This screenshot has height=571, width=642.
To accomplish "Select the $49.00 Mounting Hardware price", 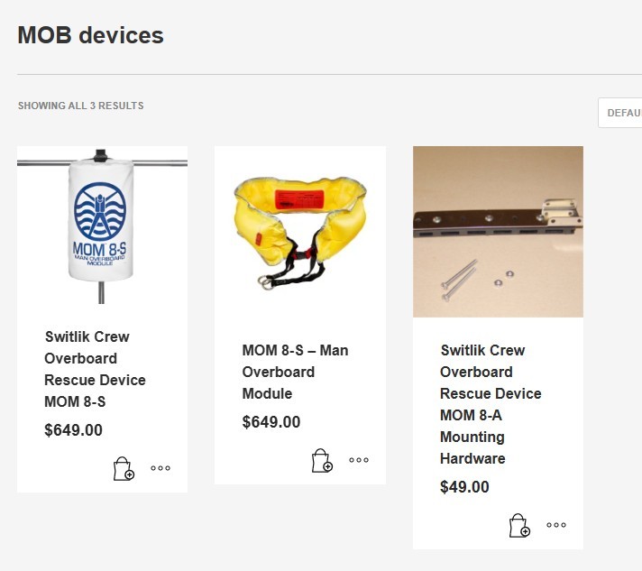I will (x=464, y=487).
